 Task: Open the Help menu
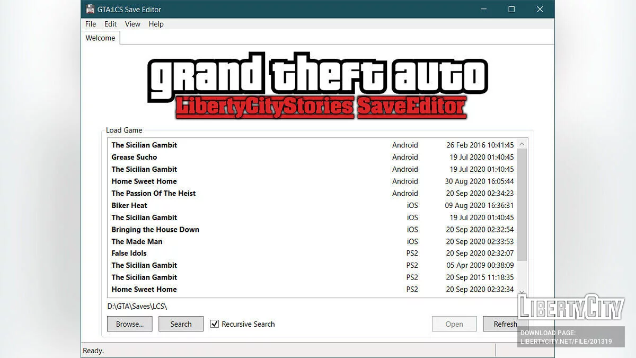(156, 24)
